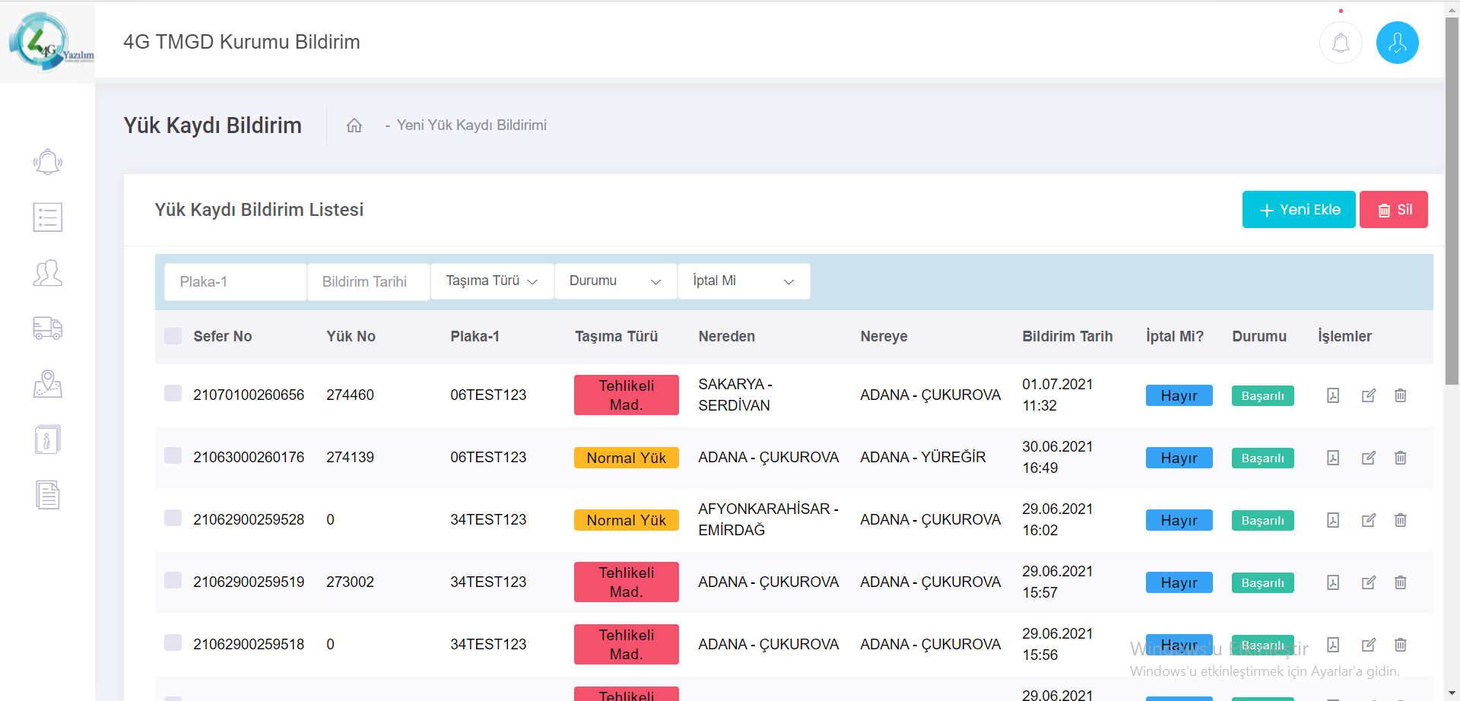Expand the İptal Mi filter dropdown

coord(744,281)
